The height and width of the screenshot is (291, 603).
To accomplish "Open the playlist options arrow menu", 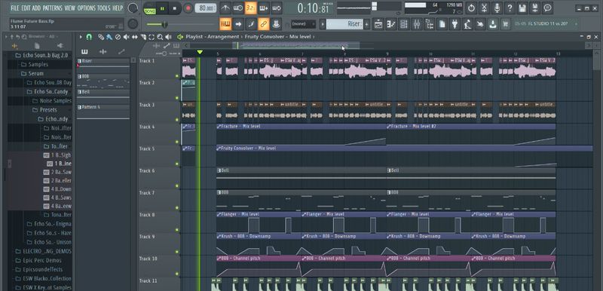I will tap(81, 37).
